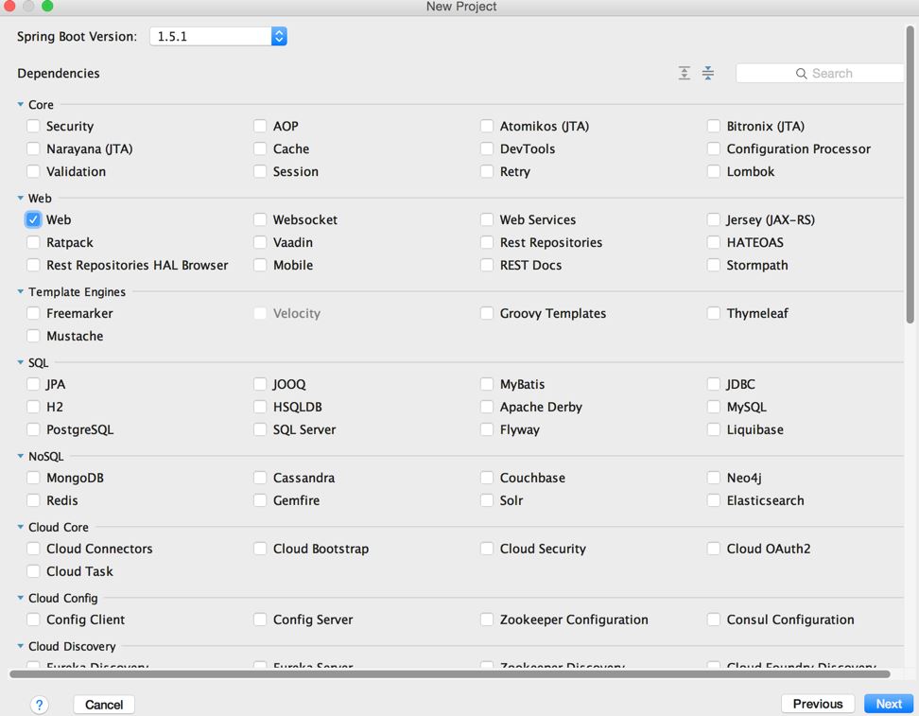Collapse the SQL section

point(21,362)
